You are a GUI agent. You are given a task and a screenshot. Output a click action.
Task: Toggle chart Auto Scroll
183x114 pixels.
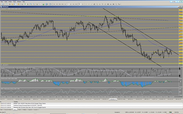tap(37, 4)
